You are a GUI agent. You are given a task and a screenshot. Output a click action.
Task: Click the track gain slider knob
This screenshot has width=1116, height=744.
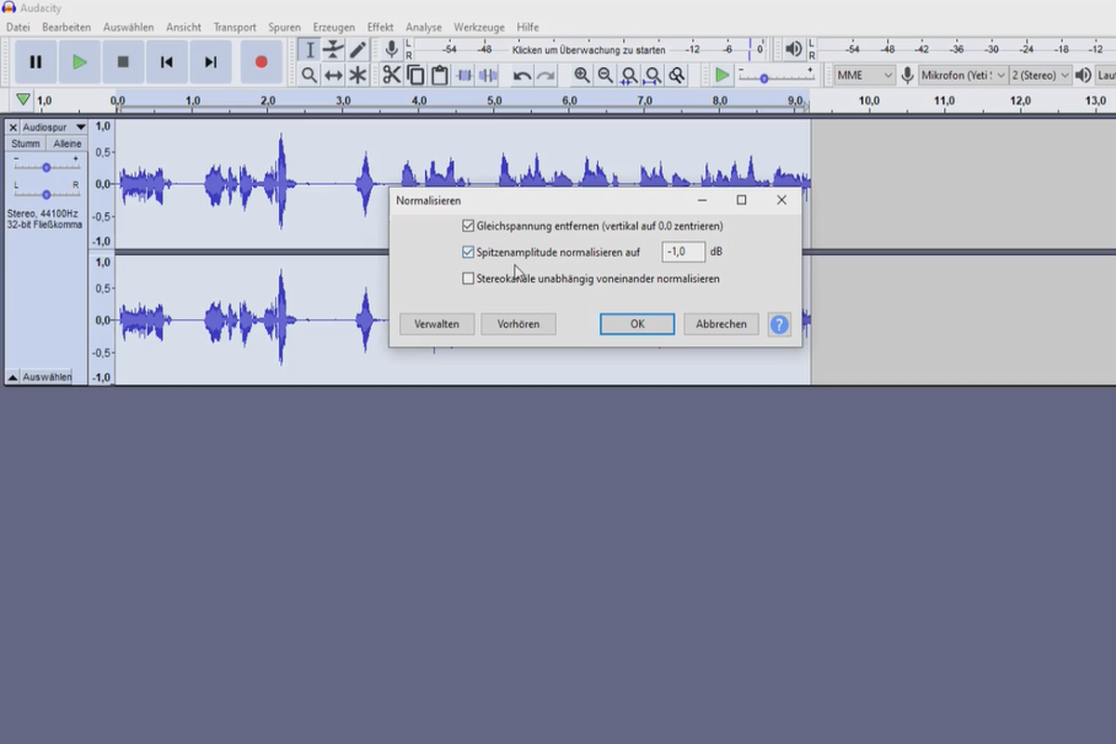pos(46,167)
